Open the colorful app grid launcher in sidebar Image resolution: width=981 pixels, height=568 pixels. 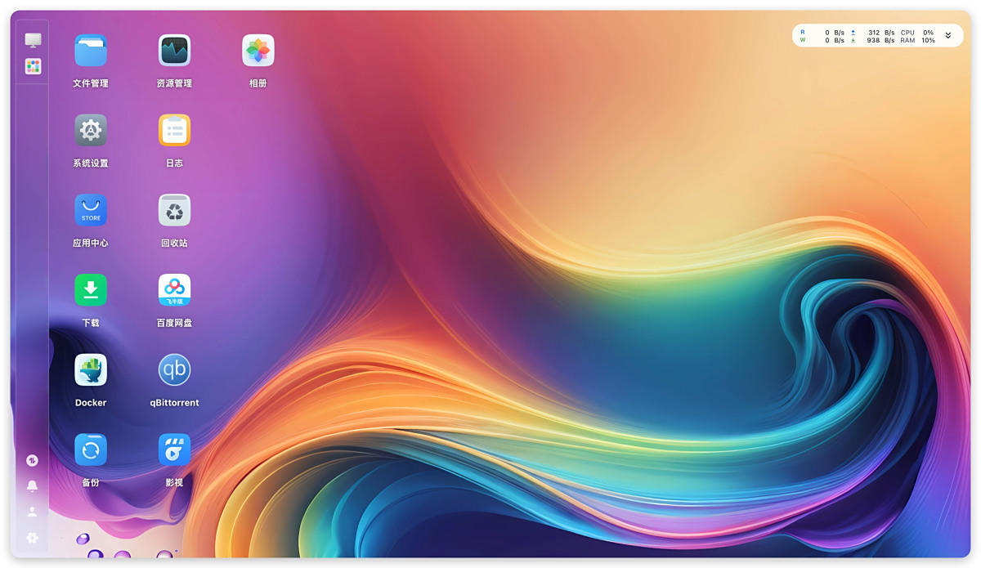pyautogui.click(x=33, y=66)
